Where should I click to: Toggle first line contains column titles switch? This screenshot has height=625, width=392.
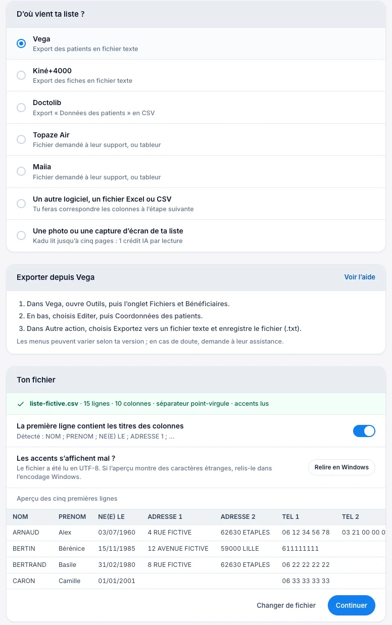(364, 431)
